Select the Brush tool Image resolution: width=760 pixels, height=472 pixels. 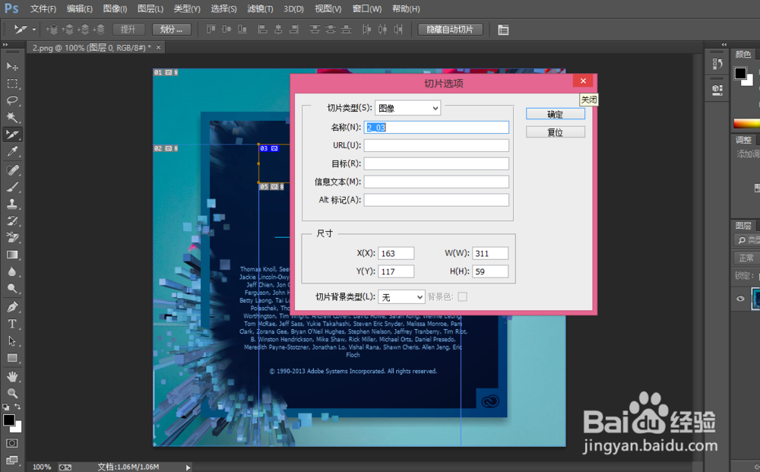(12, 187)
